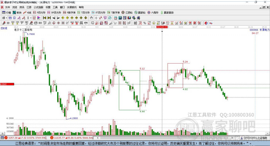Click the 长源电力 stock name
This screenshot has height=146, width=270.
(264, 30)
